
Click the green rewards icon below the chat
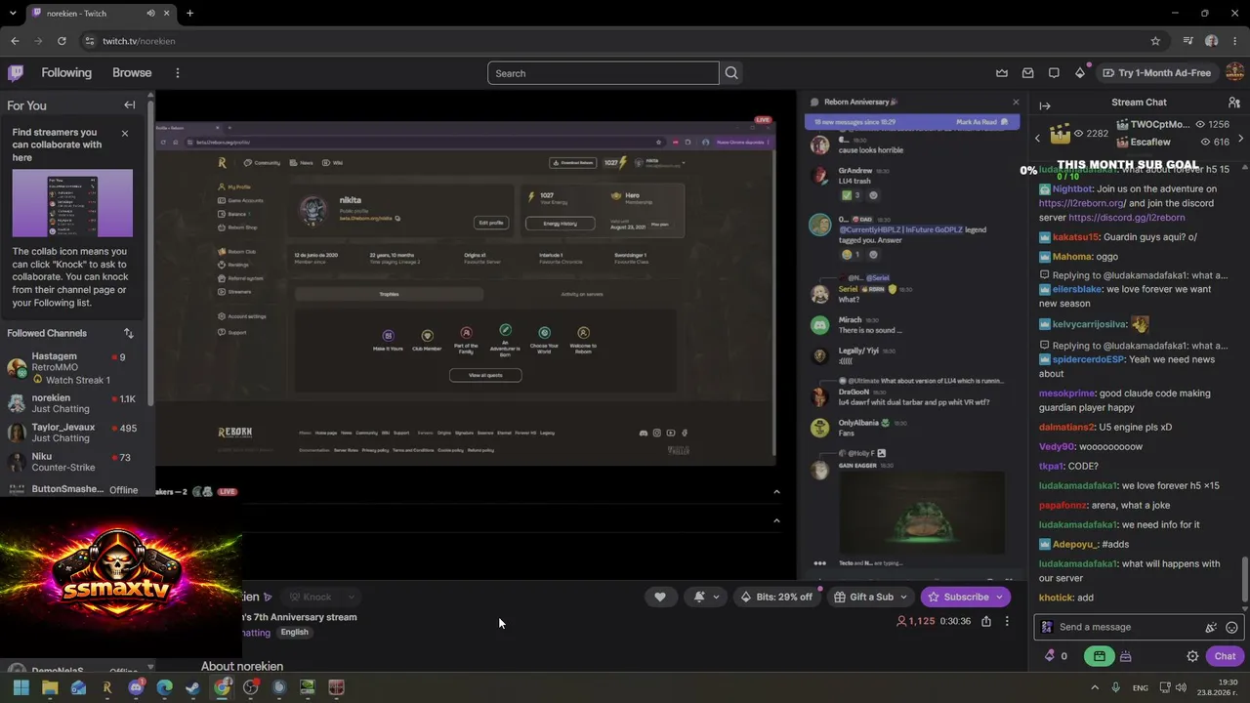tap(1099, 656)
